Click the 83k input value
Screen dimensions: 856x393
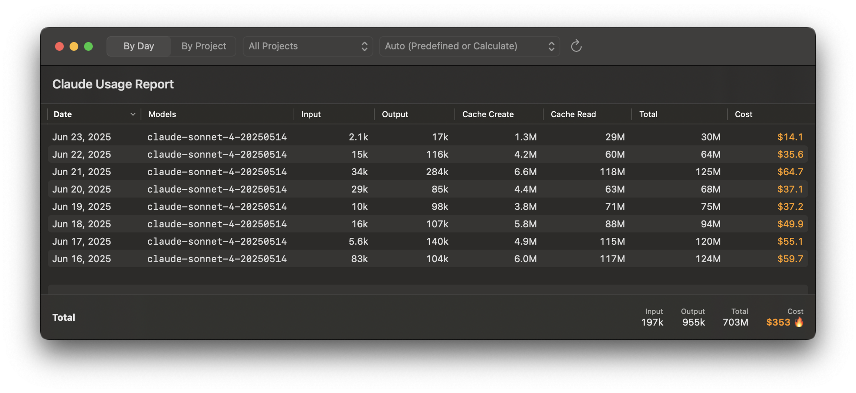click(x=359, y=258)
